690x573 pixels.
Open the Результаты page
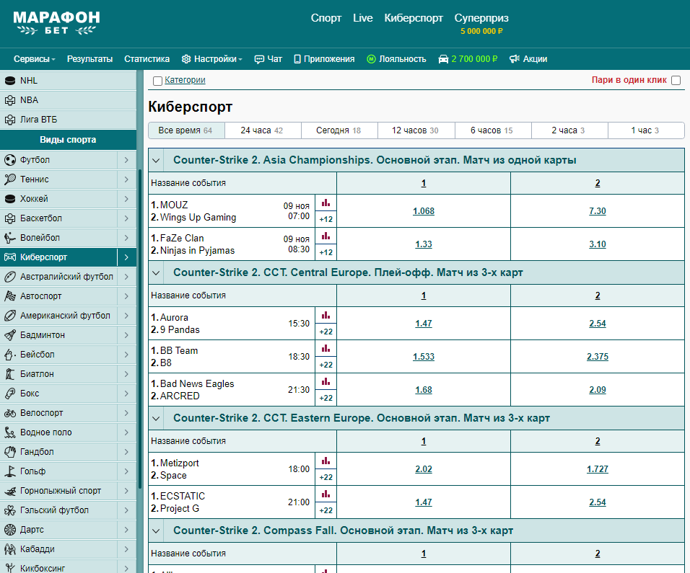[89, 59]
